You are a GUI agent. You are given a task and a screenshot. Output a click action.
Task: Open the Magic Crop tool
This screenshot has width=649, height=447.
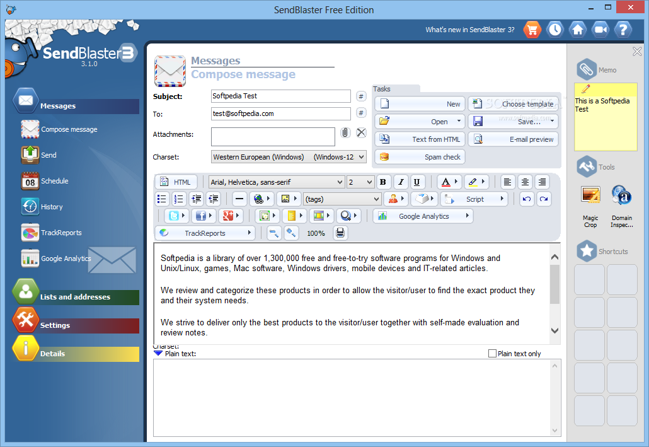pyautogui.click(x=590, y=206)
